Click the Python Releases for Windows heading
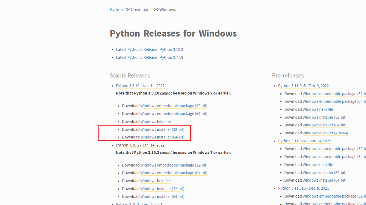366x205 pixels. (173, 33)
